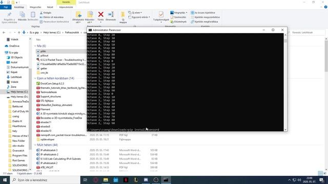328x184 pixels.
Task: Click the command prompt scrollbar up arrow
Action: (285, 35)
